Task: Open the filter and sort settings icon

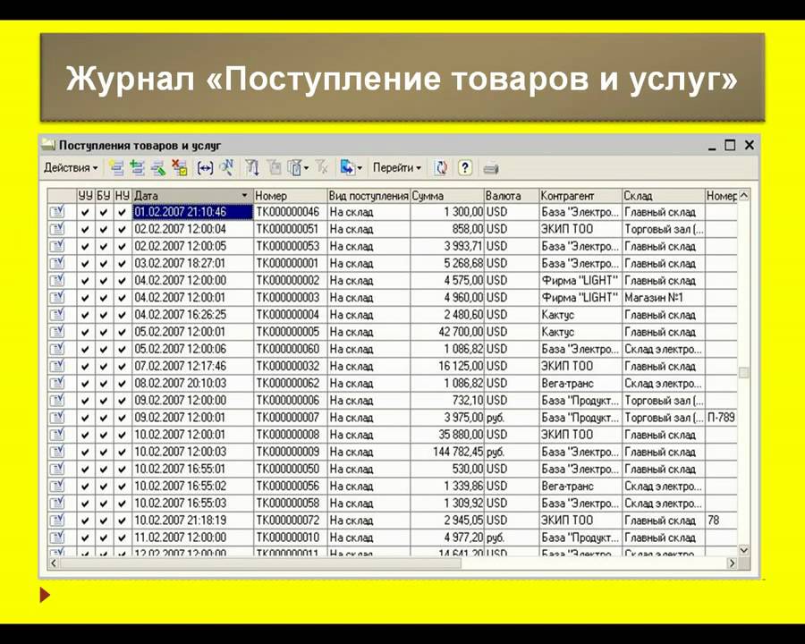Action: [251, 168]
